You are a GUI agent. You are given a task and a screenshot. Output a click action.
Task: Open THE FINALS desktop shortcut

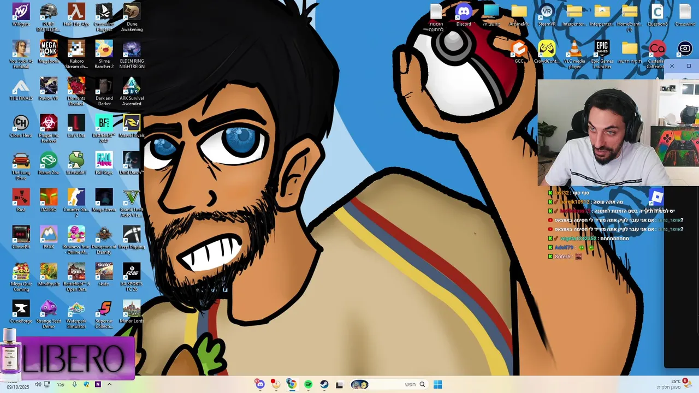pyautogui.click(x=21, y=90)
